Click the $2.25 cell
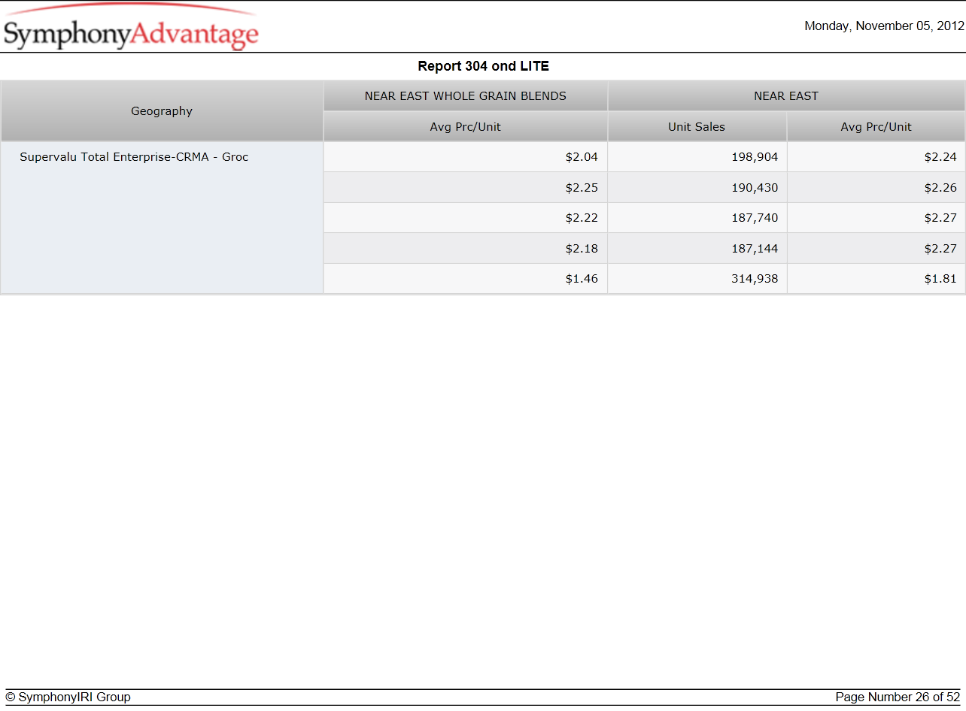 (466, 187)
